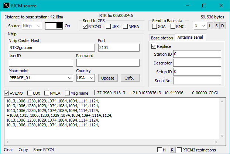Enable RMC sending to base station

(x=173, y=27)
